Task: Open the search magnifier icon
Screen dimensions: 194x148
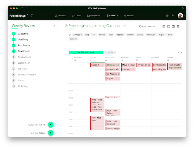Action: tap(173, 16)
